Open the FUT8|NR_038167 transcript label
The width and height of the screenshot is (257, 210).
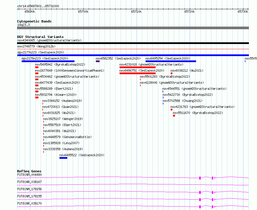click(x=29, y=182)
